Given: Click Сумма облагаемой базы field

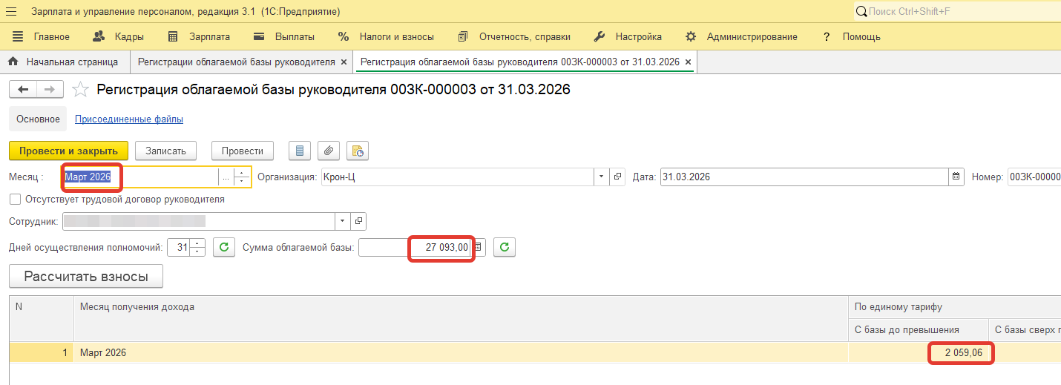Looking at the screenshot, I should [415, 247].
